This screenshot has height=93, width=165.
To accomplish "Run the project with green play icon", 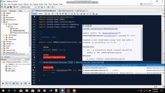I will (x=45, y=7).
